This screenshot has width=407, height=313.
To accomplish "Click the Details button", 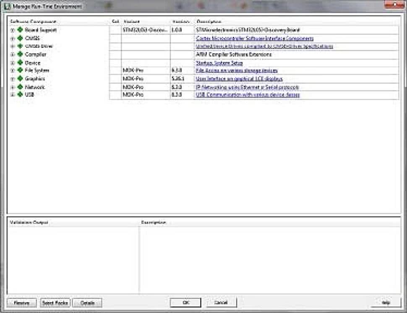I will (x=87, y=303).
